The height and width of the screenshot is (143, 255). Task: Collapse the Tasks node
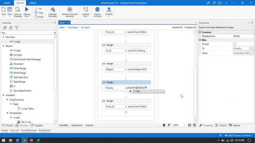[11, 104]
